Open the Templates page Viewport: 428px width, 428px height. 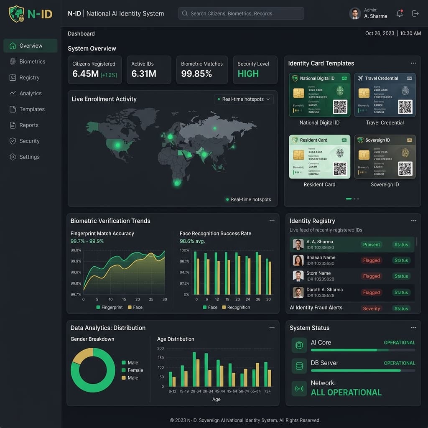(30, 109)
